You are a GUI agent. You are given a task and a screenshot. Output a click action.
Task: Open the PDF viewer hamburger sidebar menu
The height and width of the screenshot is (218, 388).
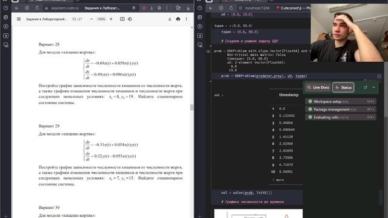[19, 19]
